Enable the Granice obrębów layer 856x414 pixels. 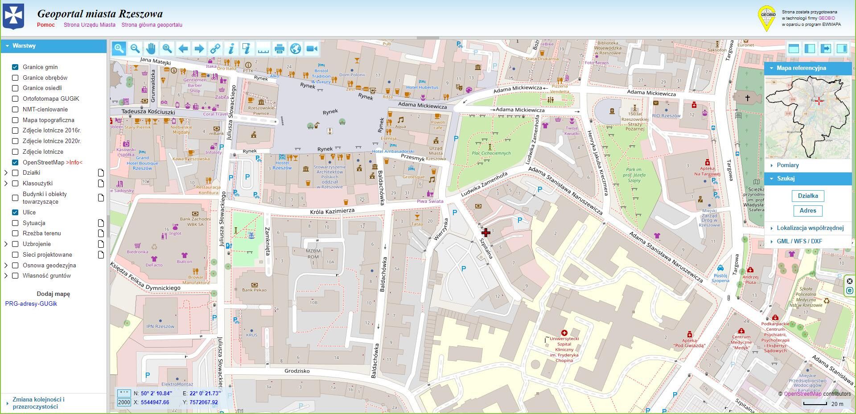coord(15,78)
